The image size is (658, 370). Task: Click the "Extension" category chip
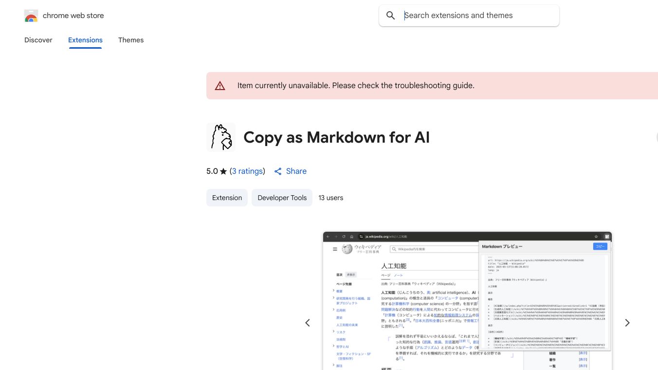pos(227,198)
